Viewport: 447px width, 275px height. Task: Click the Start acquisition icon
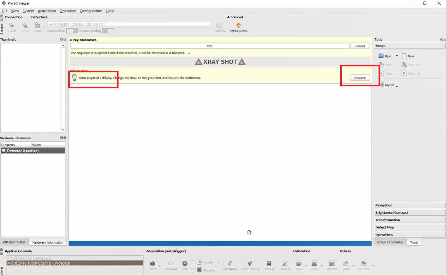(x=153, y=263)
